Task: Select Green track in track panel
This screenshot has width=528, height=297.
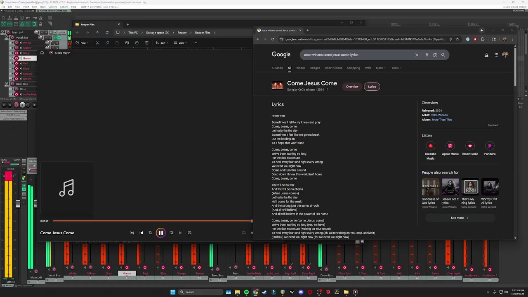Action: pyautogui.click(x=27, y=58)
